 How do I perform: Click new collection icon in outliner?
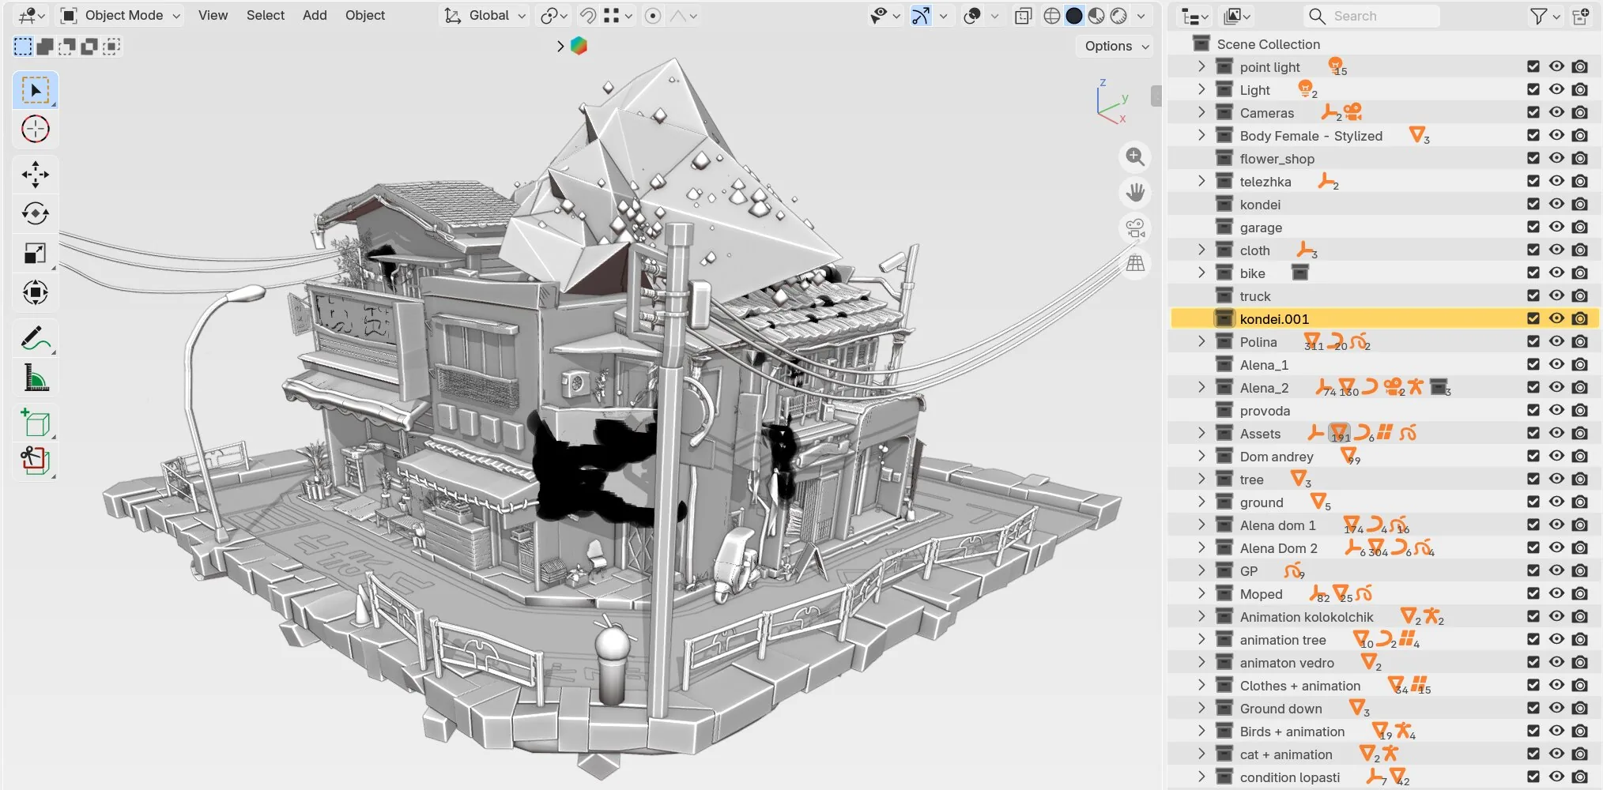1581,16
